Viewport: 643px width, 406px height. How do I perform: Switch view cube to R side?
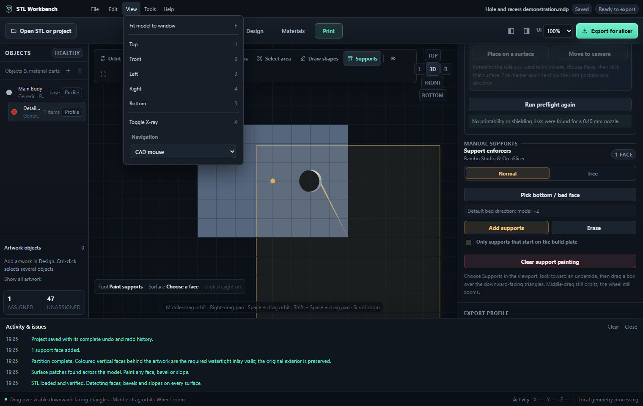click(446, 69)
